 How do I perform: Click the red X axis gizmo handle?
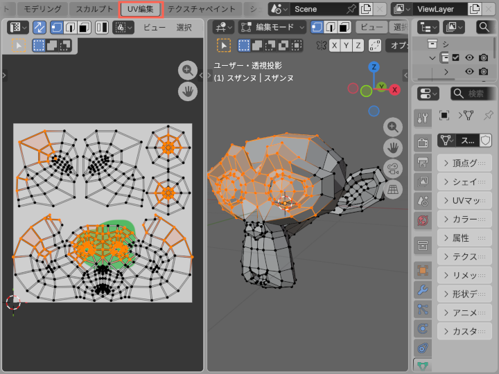(x=395, y=89)
